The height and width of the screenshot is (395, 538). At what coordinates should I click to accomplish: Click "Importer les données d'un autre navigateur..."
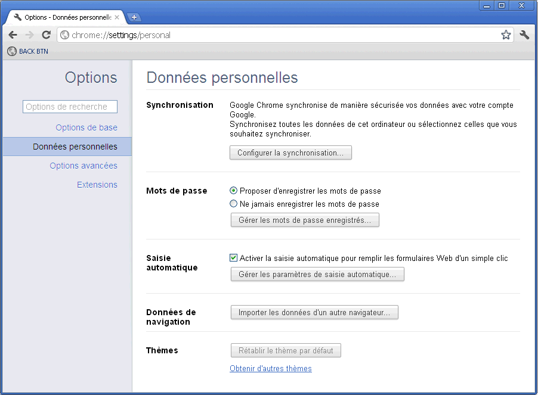click(x=314, y=312)
